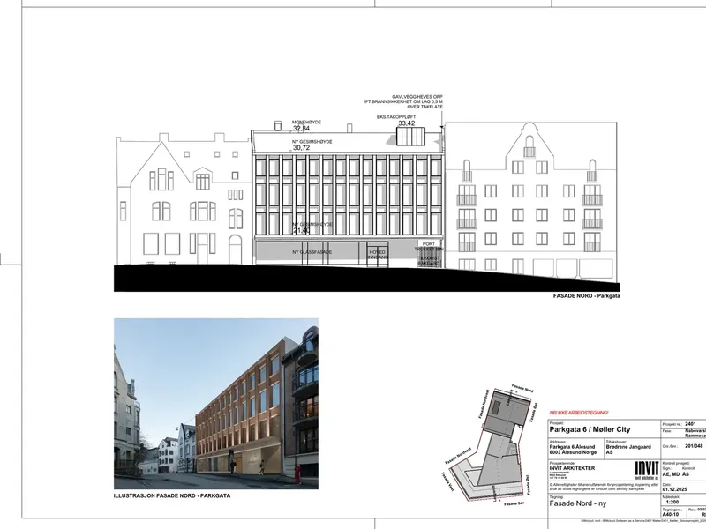Click the 'PORT' label on the facade
Image resolution: width=706 pixels, height=529 pixels.
click(429, 243)
